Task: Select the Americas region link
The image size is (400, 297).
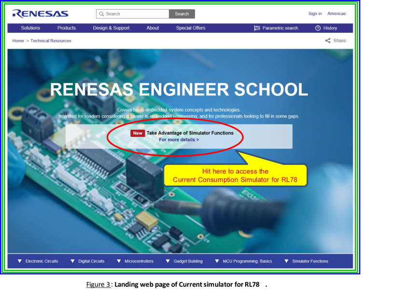Action: pos(336,13)
